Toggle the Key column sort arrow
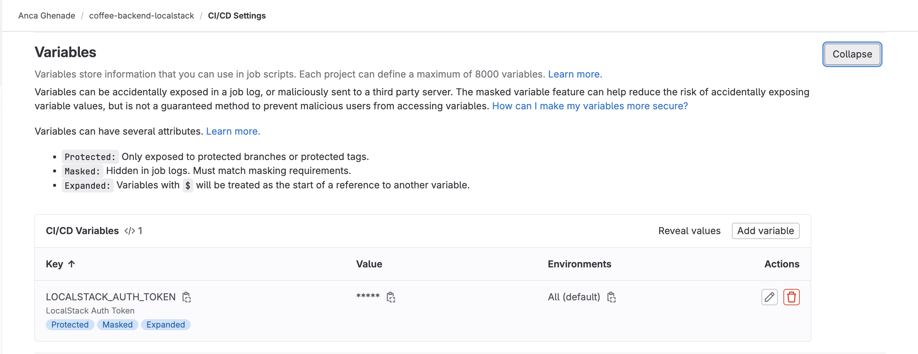The image size is (918, 354). pyautogui.click(x=72, y=264)
